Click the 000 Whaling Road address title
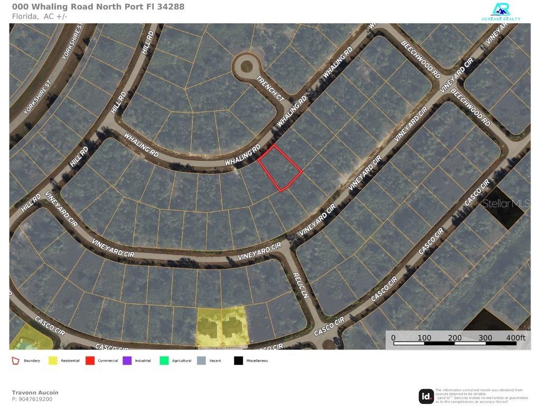This screenshot has width=541, height=406. (x=98, y=7)
